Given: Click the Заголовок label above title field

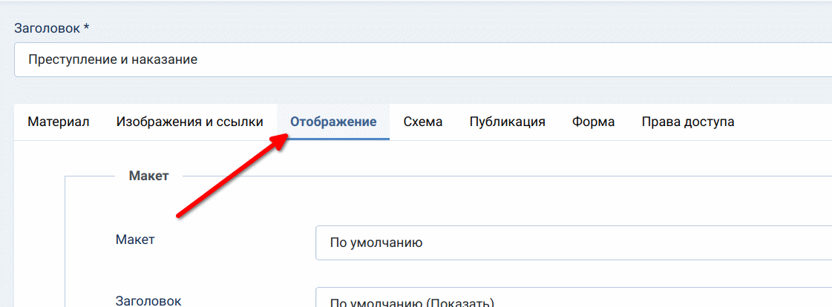Looking at the screenshot, I should click(51, 28).
